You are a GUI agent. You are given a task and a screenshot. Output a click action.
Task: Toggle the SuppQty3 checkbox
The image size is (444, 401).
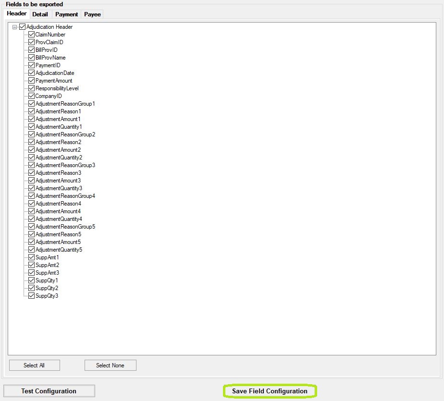tap(31, 296)
